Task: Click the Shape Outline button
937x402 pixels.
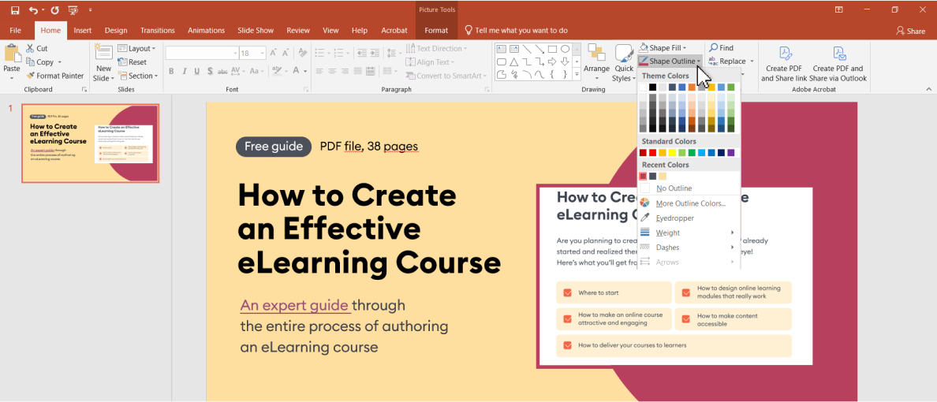Action: tap(670, 61)
